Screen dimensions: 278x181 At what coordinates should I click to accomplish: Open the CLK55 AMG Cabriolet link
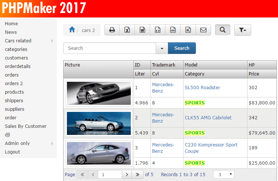[208, 118]
